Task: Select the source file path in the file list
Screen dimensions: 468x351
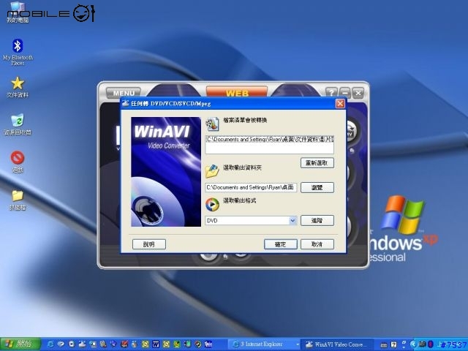Action: pos(270,139)
